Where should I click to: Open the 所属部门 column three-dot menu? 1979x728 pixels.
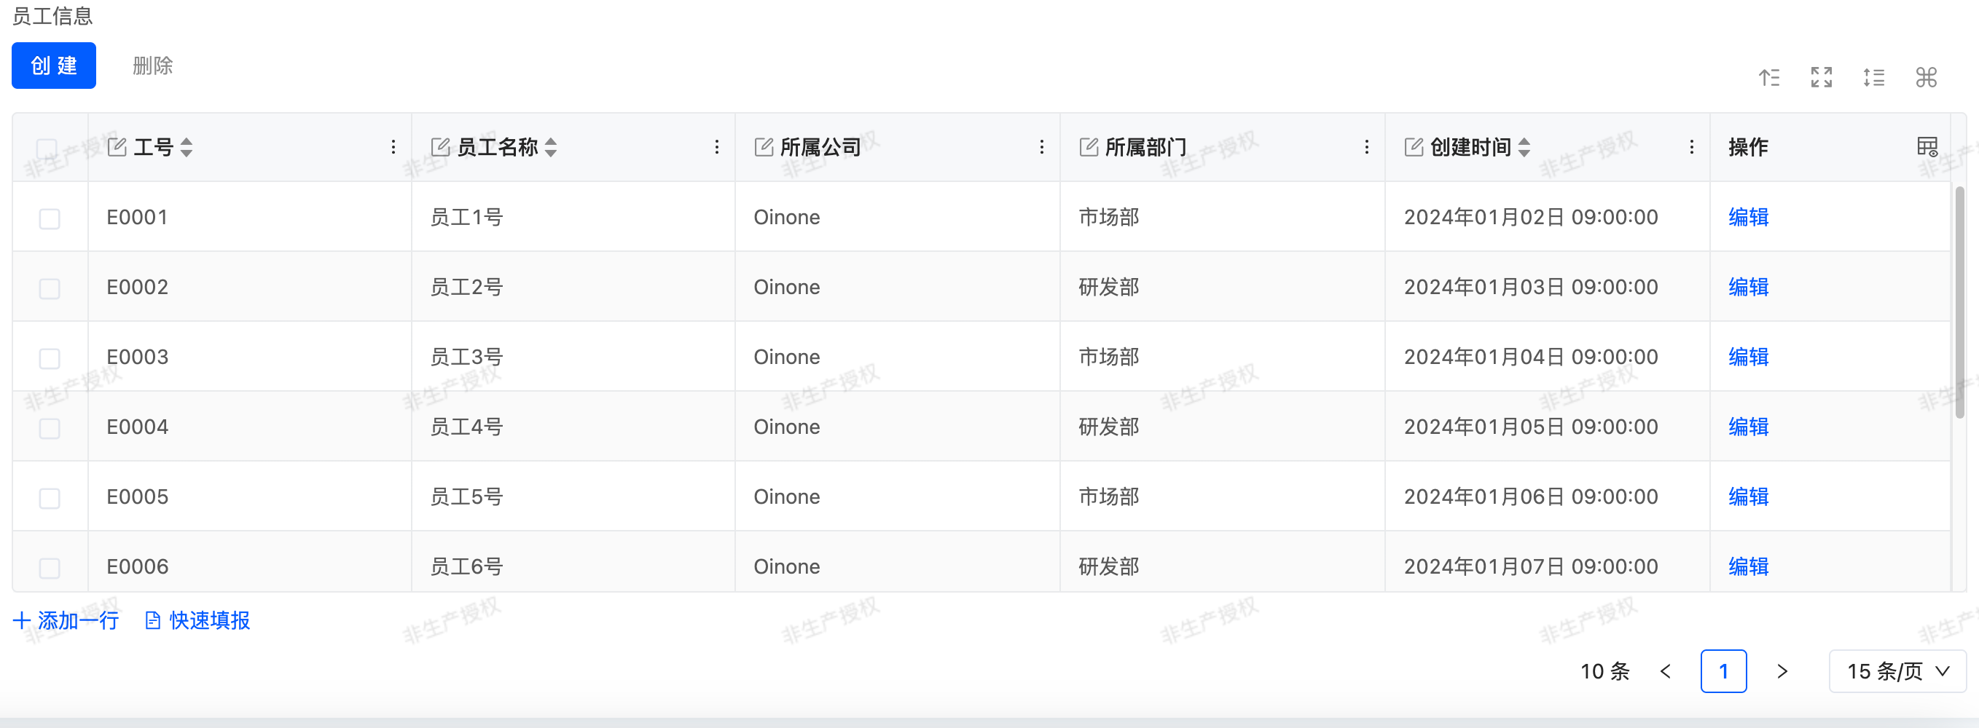pyautogui.click(x=1366, y=146)
